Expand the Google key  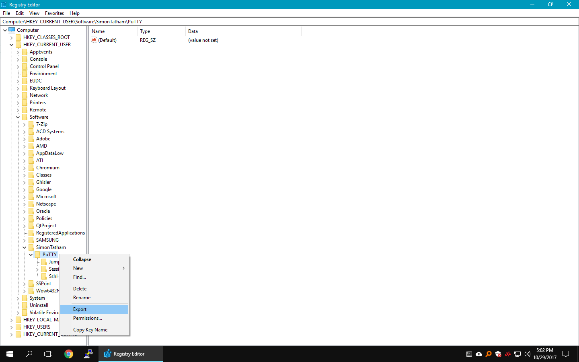(x=24, y=189)
